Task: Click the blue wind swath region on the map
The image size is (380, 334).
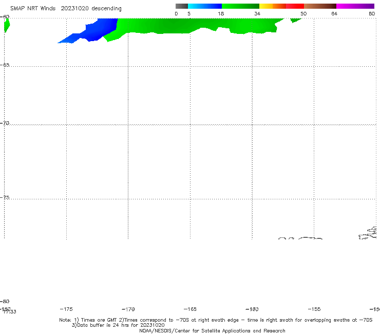Action: click(x=97, y=30)
